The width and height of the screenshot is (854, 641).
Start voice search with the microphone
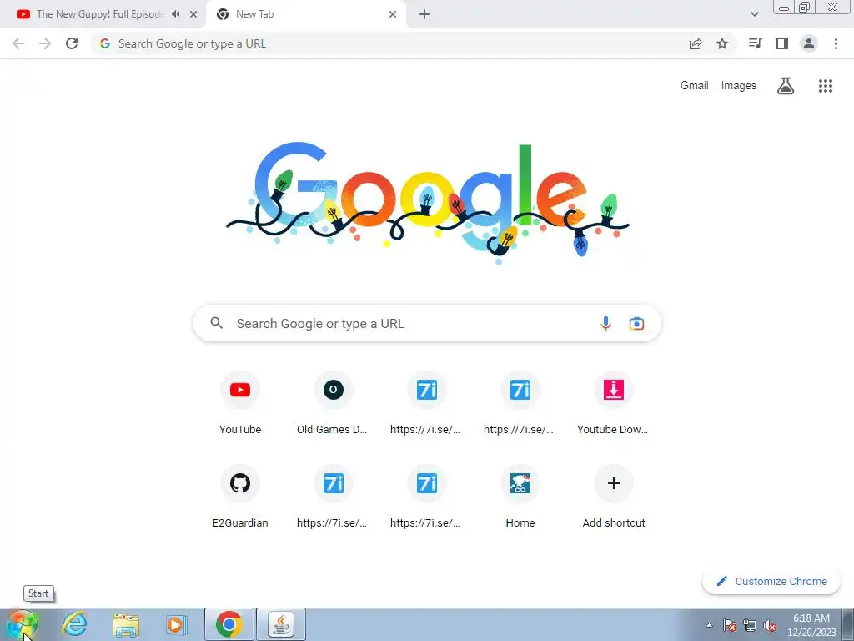605,323
